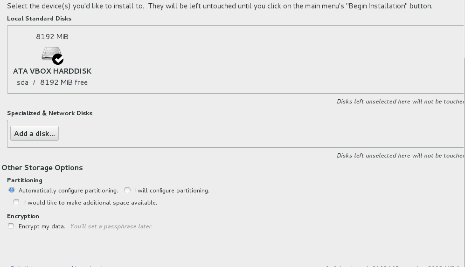The image size is (465, 267).
Task: Click the Partitioning section heading
Action: tap(25, 180)
